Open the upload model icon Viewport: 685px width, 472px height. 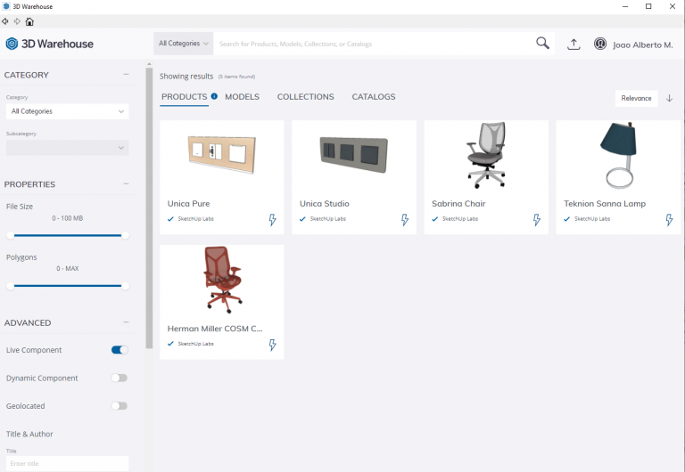(574, 44)
